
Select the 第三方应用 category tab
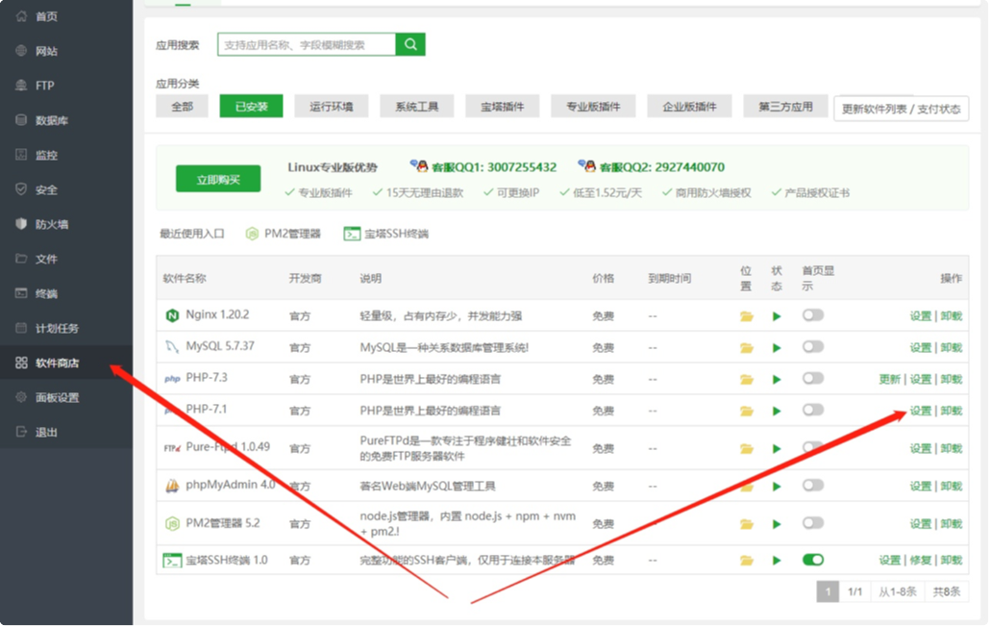pyautogui.click(x=785, y=106)
